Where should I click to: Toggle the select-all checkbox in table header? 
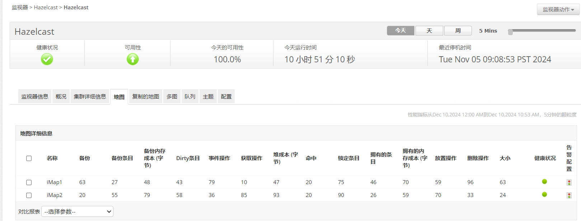29,158
